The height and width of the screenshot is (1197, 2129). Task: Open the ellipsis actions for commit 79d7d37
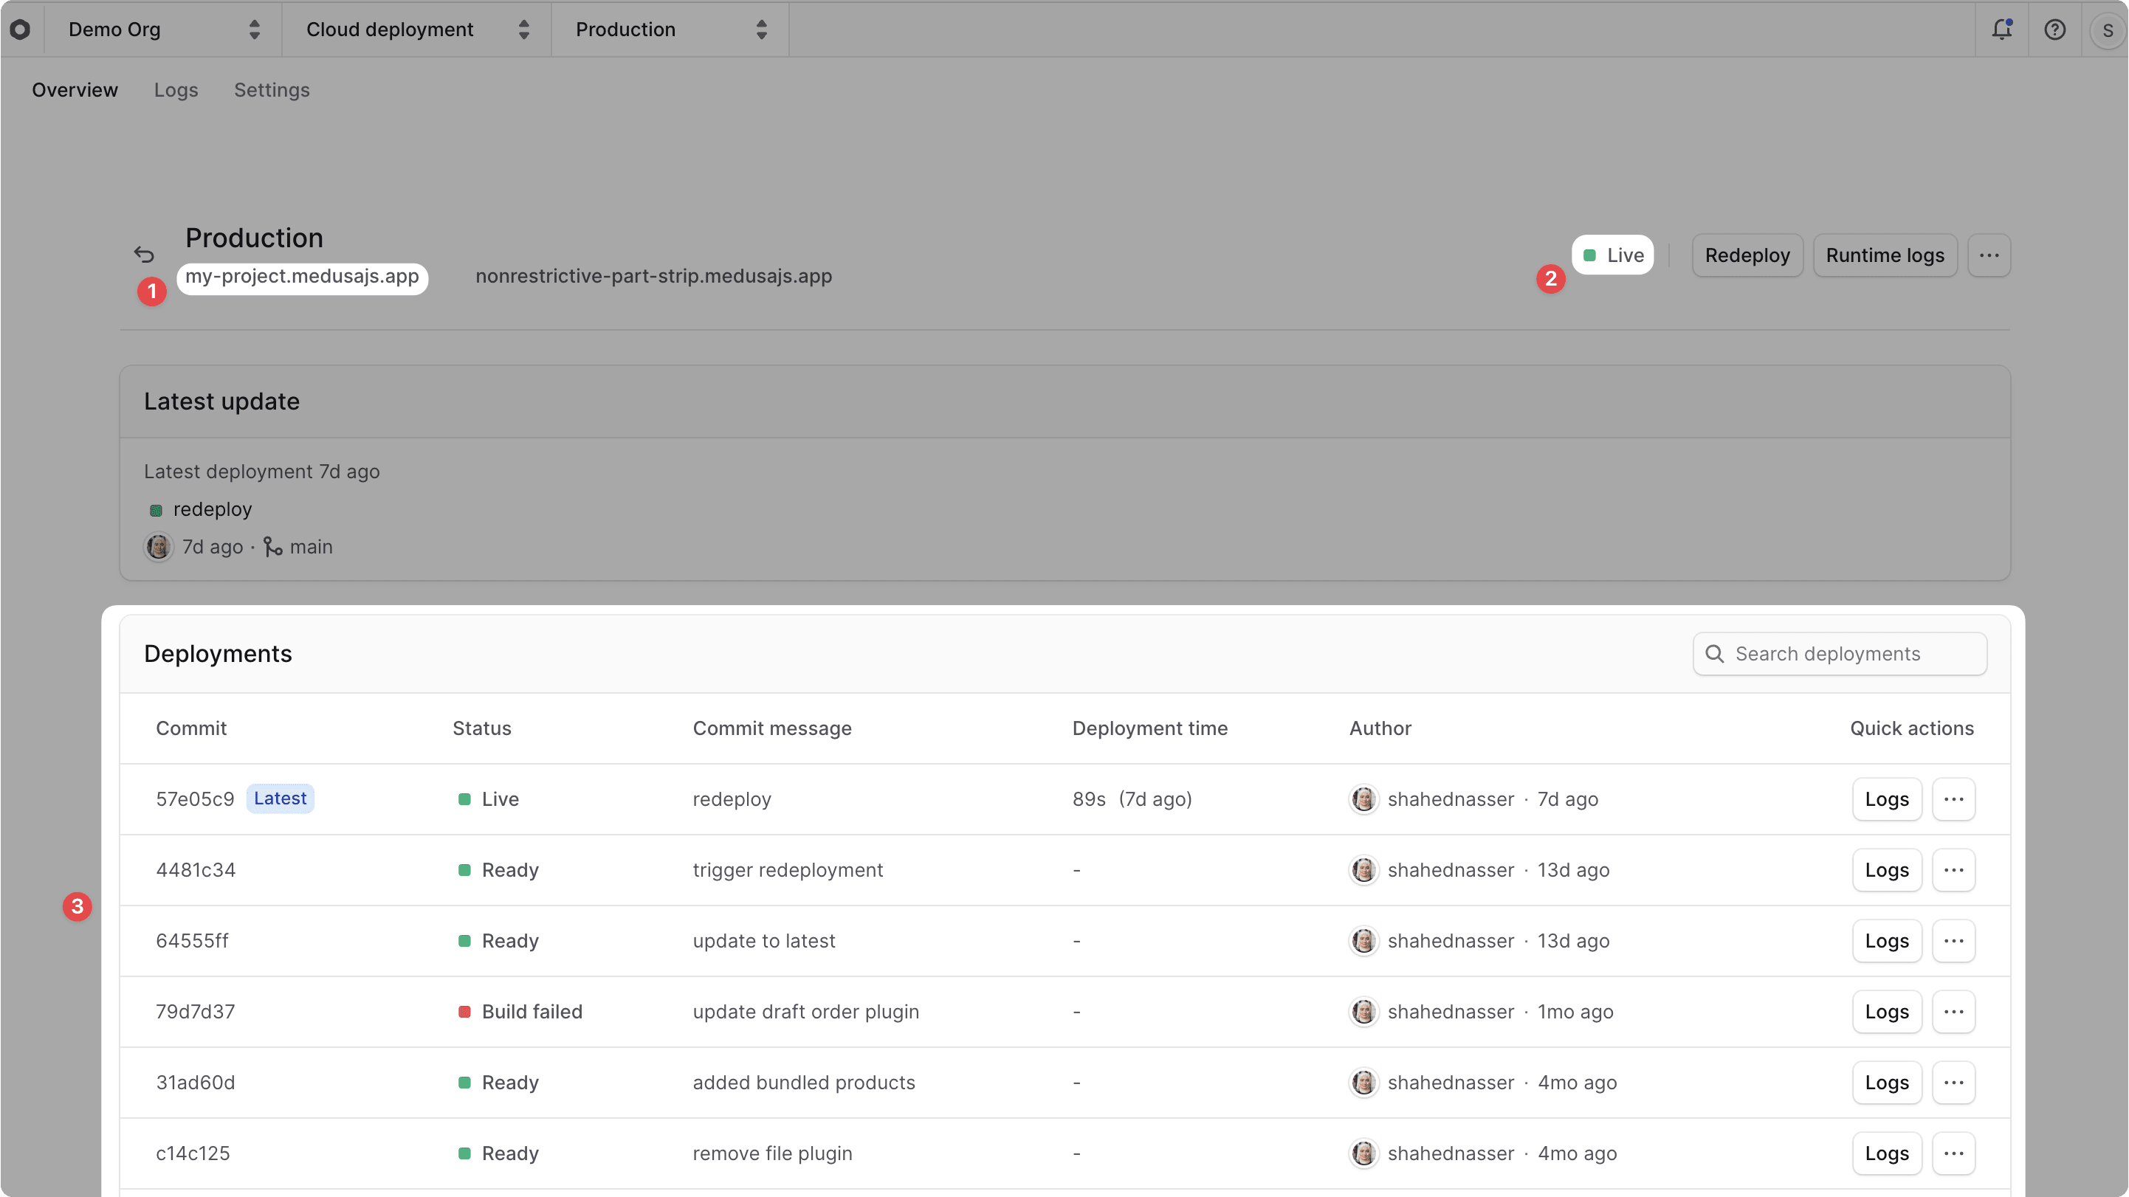(x=1954, y=1011)
